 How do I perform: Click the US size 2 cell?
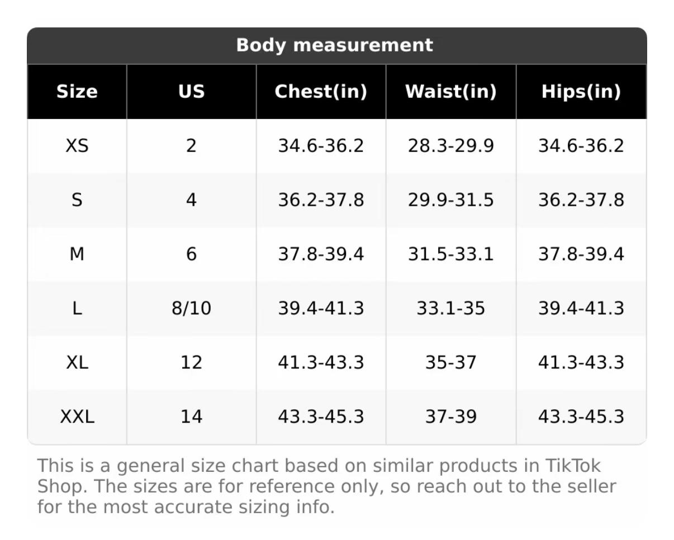pyautogui.click(x=191, y=146)
